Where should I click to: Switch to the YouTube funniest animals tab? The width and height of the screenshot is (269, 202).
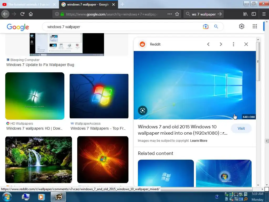click(x=29, y=4)
